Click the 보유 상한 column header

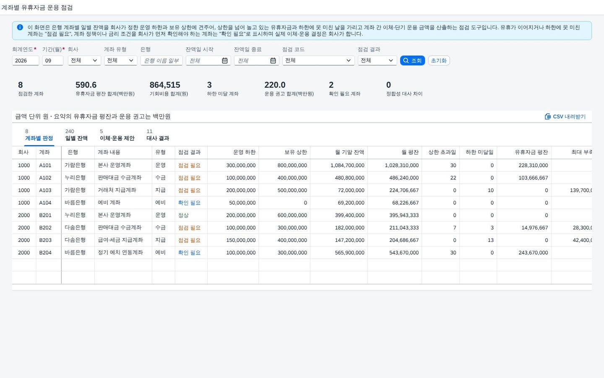coord(284,152)
